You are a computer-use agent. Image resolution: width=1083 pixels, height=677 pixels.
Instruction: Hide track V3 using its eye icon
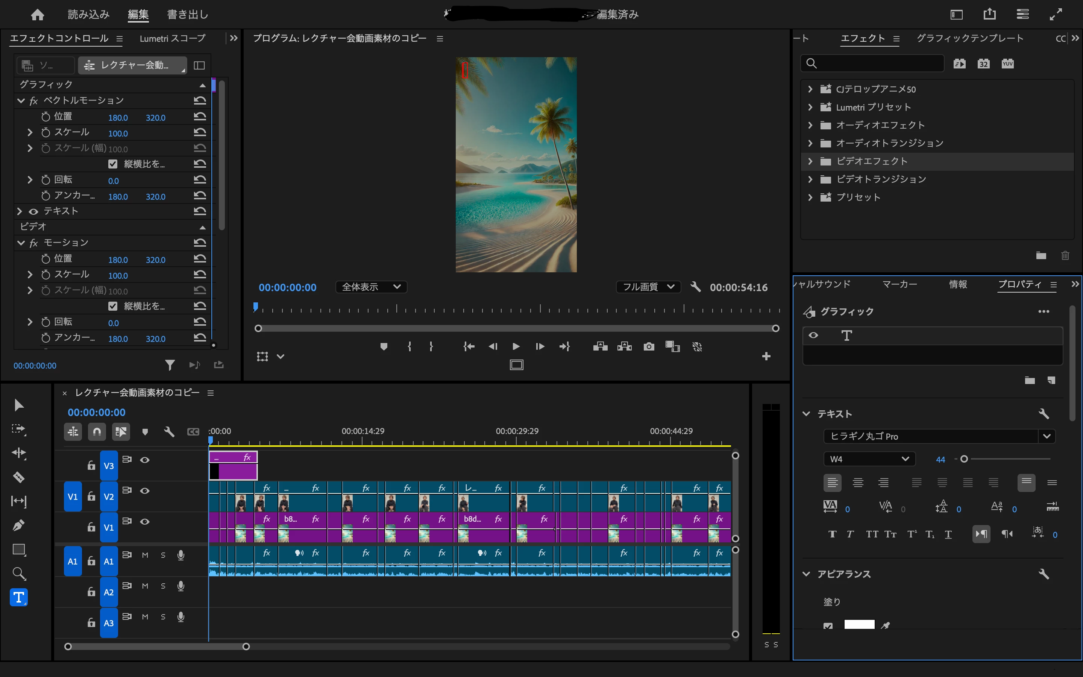point(144,460)
